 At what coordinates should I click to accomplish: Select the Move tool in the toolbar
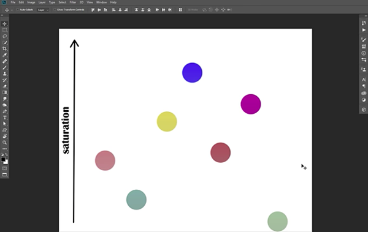point(4,24)
